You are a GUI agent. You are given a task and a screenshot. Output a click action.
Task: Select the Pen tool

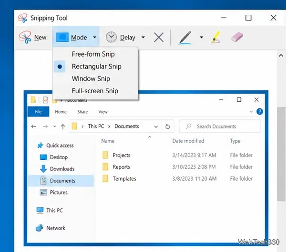185,38
